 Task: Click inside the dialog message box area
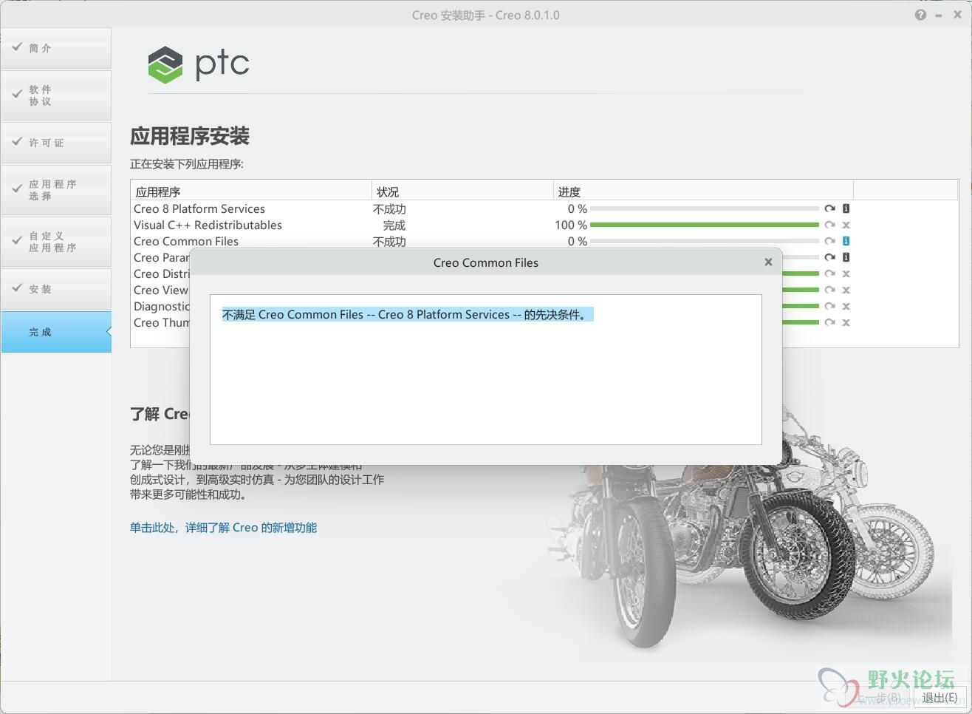486,370
